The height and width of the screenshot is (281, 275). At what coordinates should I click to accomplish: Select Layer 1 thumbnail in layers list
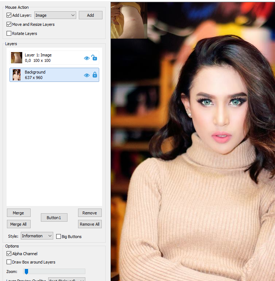click(x=16, y=58)
